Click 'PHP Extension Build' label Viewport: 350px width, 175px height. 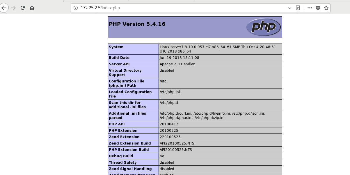(129, 150)
